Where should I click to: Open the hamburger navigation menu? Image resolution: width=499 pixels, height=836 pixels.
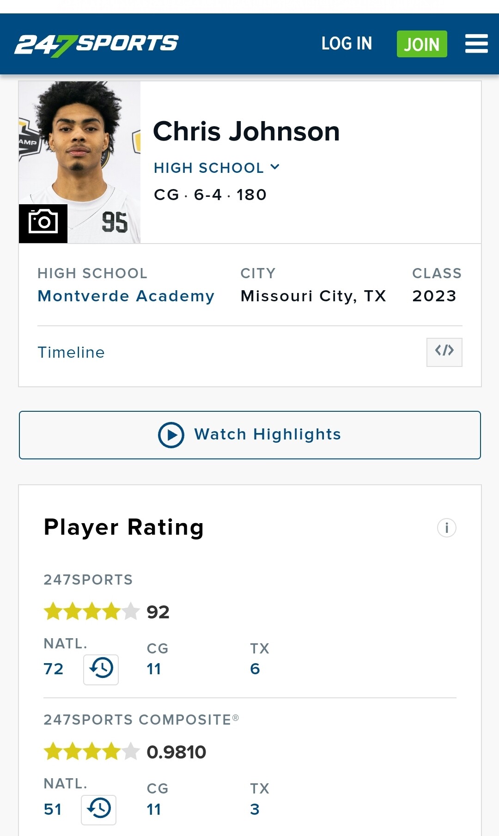tap(476, 43)
